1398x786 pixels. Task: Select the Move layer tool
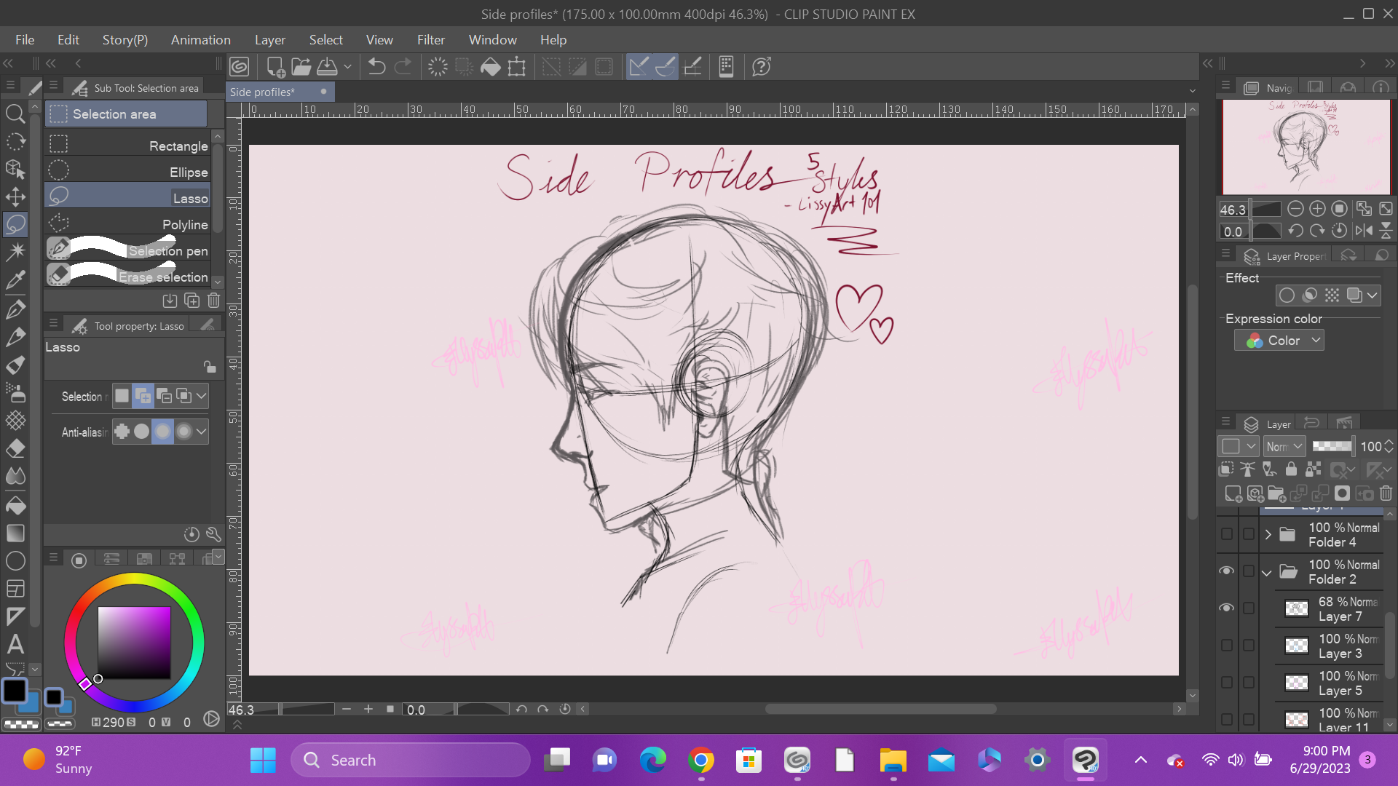pos(15,197)
